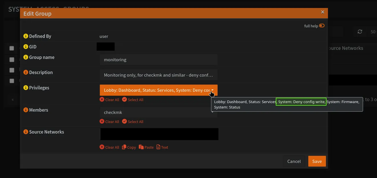
Task: Tick the third row checkbox in the groups table
Action: coord(12,81)
